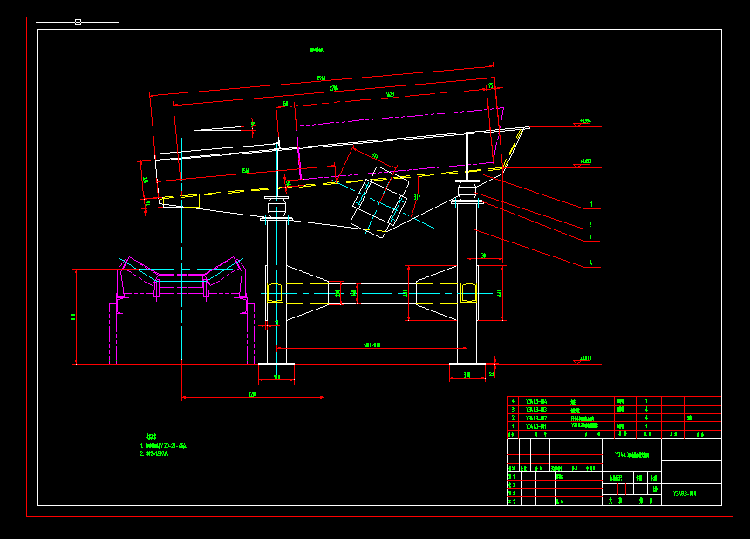This screenshot has height=539, width=750.
Task: Select the left support column spring
Action: [x=276, y=208]
